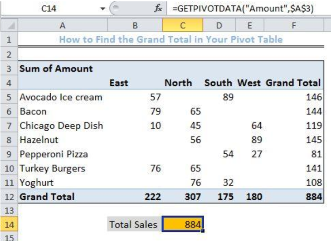Image resolution: width=331 pixels, height=241 pixels.
Task: Select the Grand Total 884 cell in column F
Action: coord(294,196)
